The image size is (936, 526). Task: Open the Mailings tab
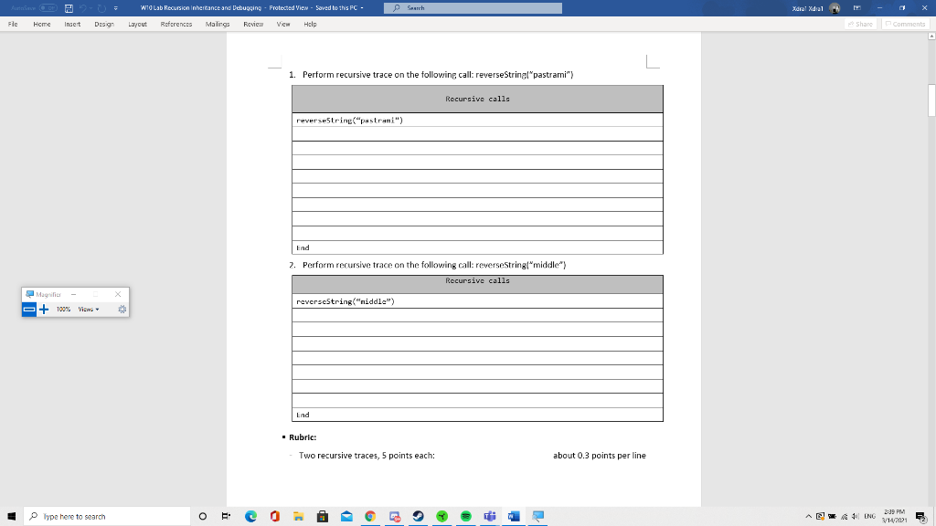tap(218, 25)
